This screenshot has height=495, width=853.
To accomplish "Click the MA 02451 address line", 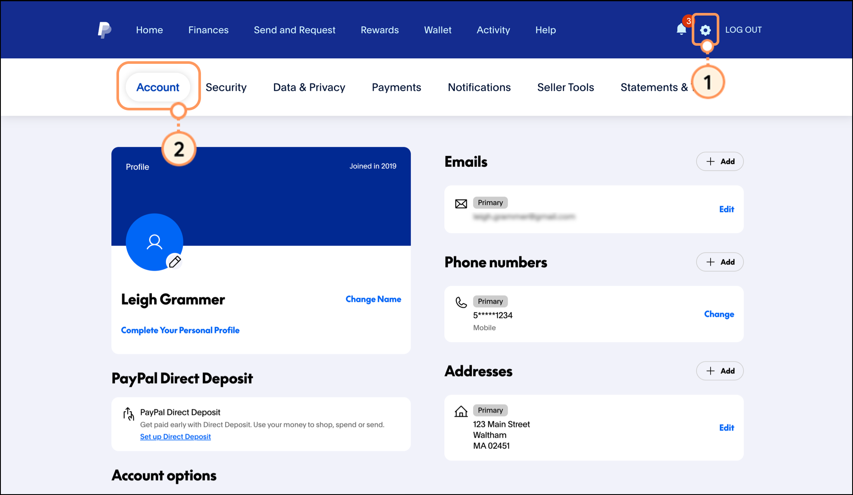I will click(x=492, y=446).
